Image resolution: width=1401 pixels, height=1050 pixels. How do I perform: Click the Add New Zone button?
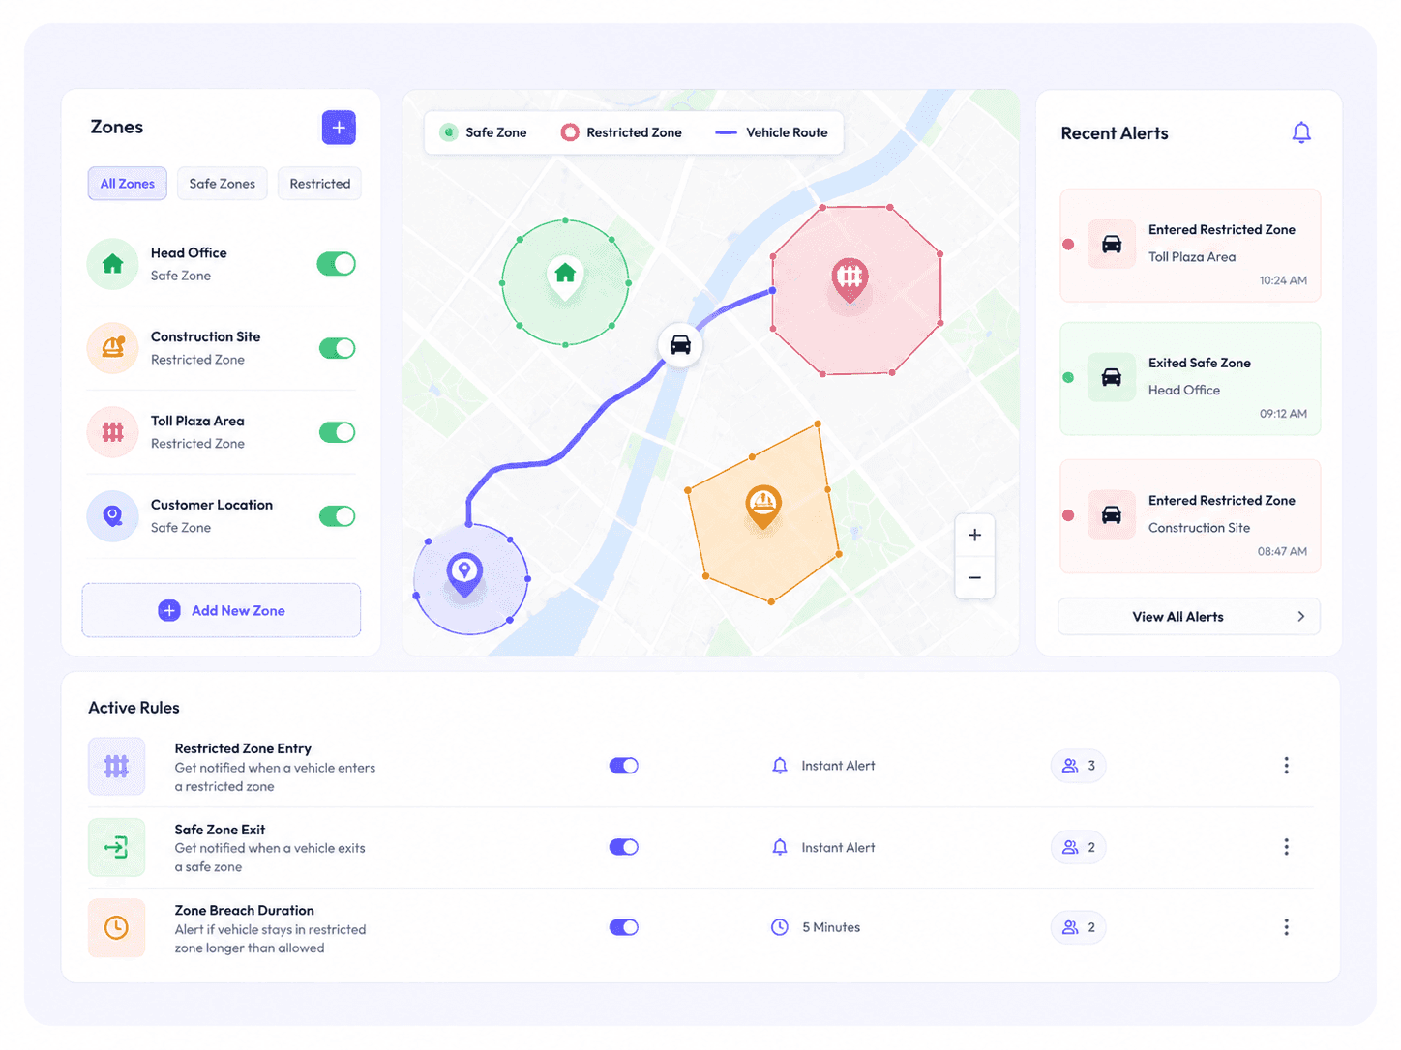[222, 610]
